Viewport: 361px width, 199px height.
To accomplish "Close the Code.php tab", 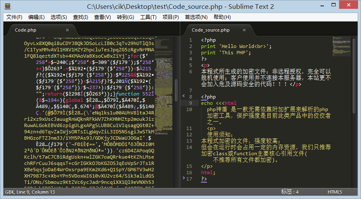I will (x=67, y=30).
